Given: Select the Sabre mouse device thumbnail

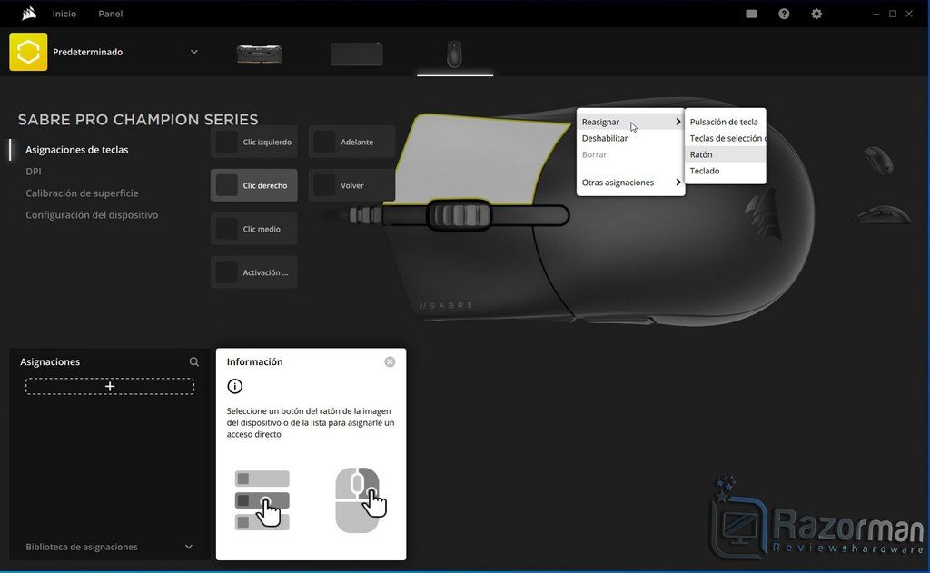Looking at the screenshot, I should [454, 54].
